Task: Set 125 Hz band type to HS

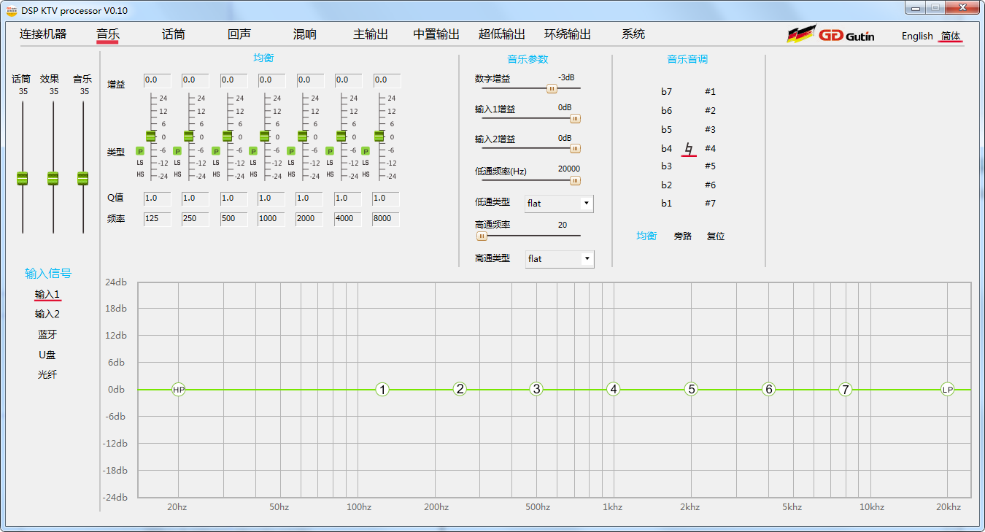Action: coord(140,174)
